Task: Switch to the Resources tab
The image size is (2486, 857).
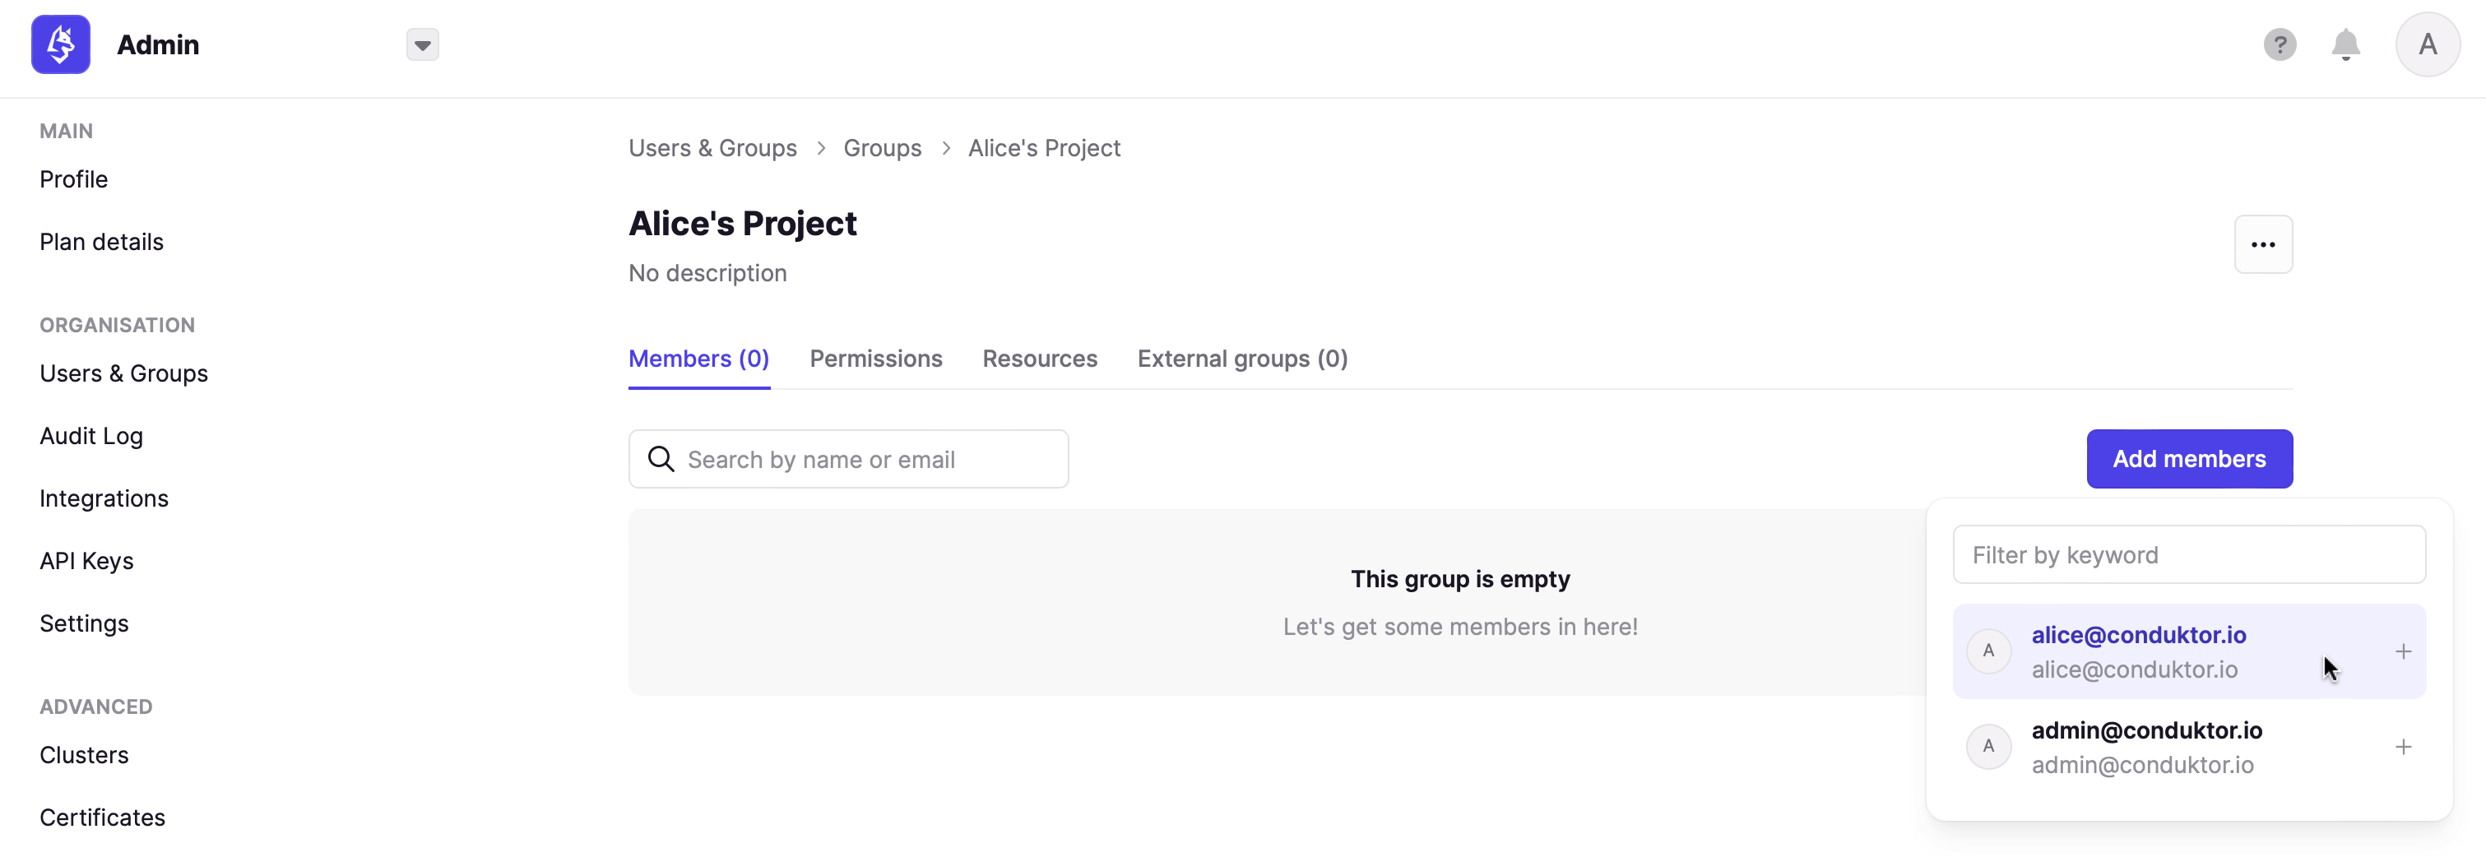Action: [1039, 359]
